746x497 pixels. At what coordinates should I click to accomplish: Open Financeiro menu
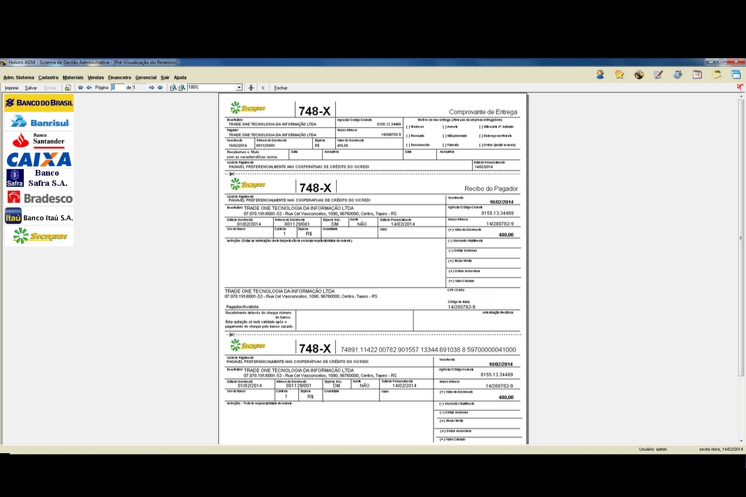120,78
